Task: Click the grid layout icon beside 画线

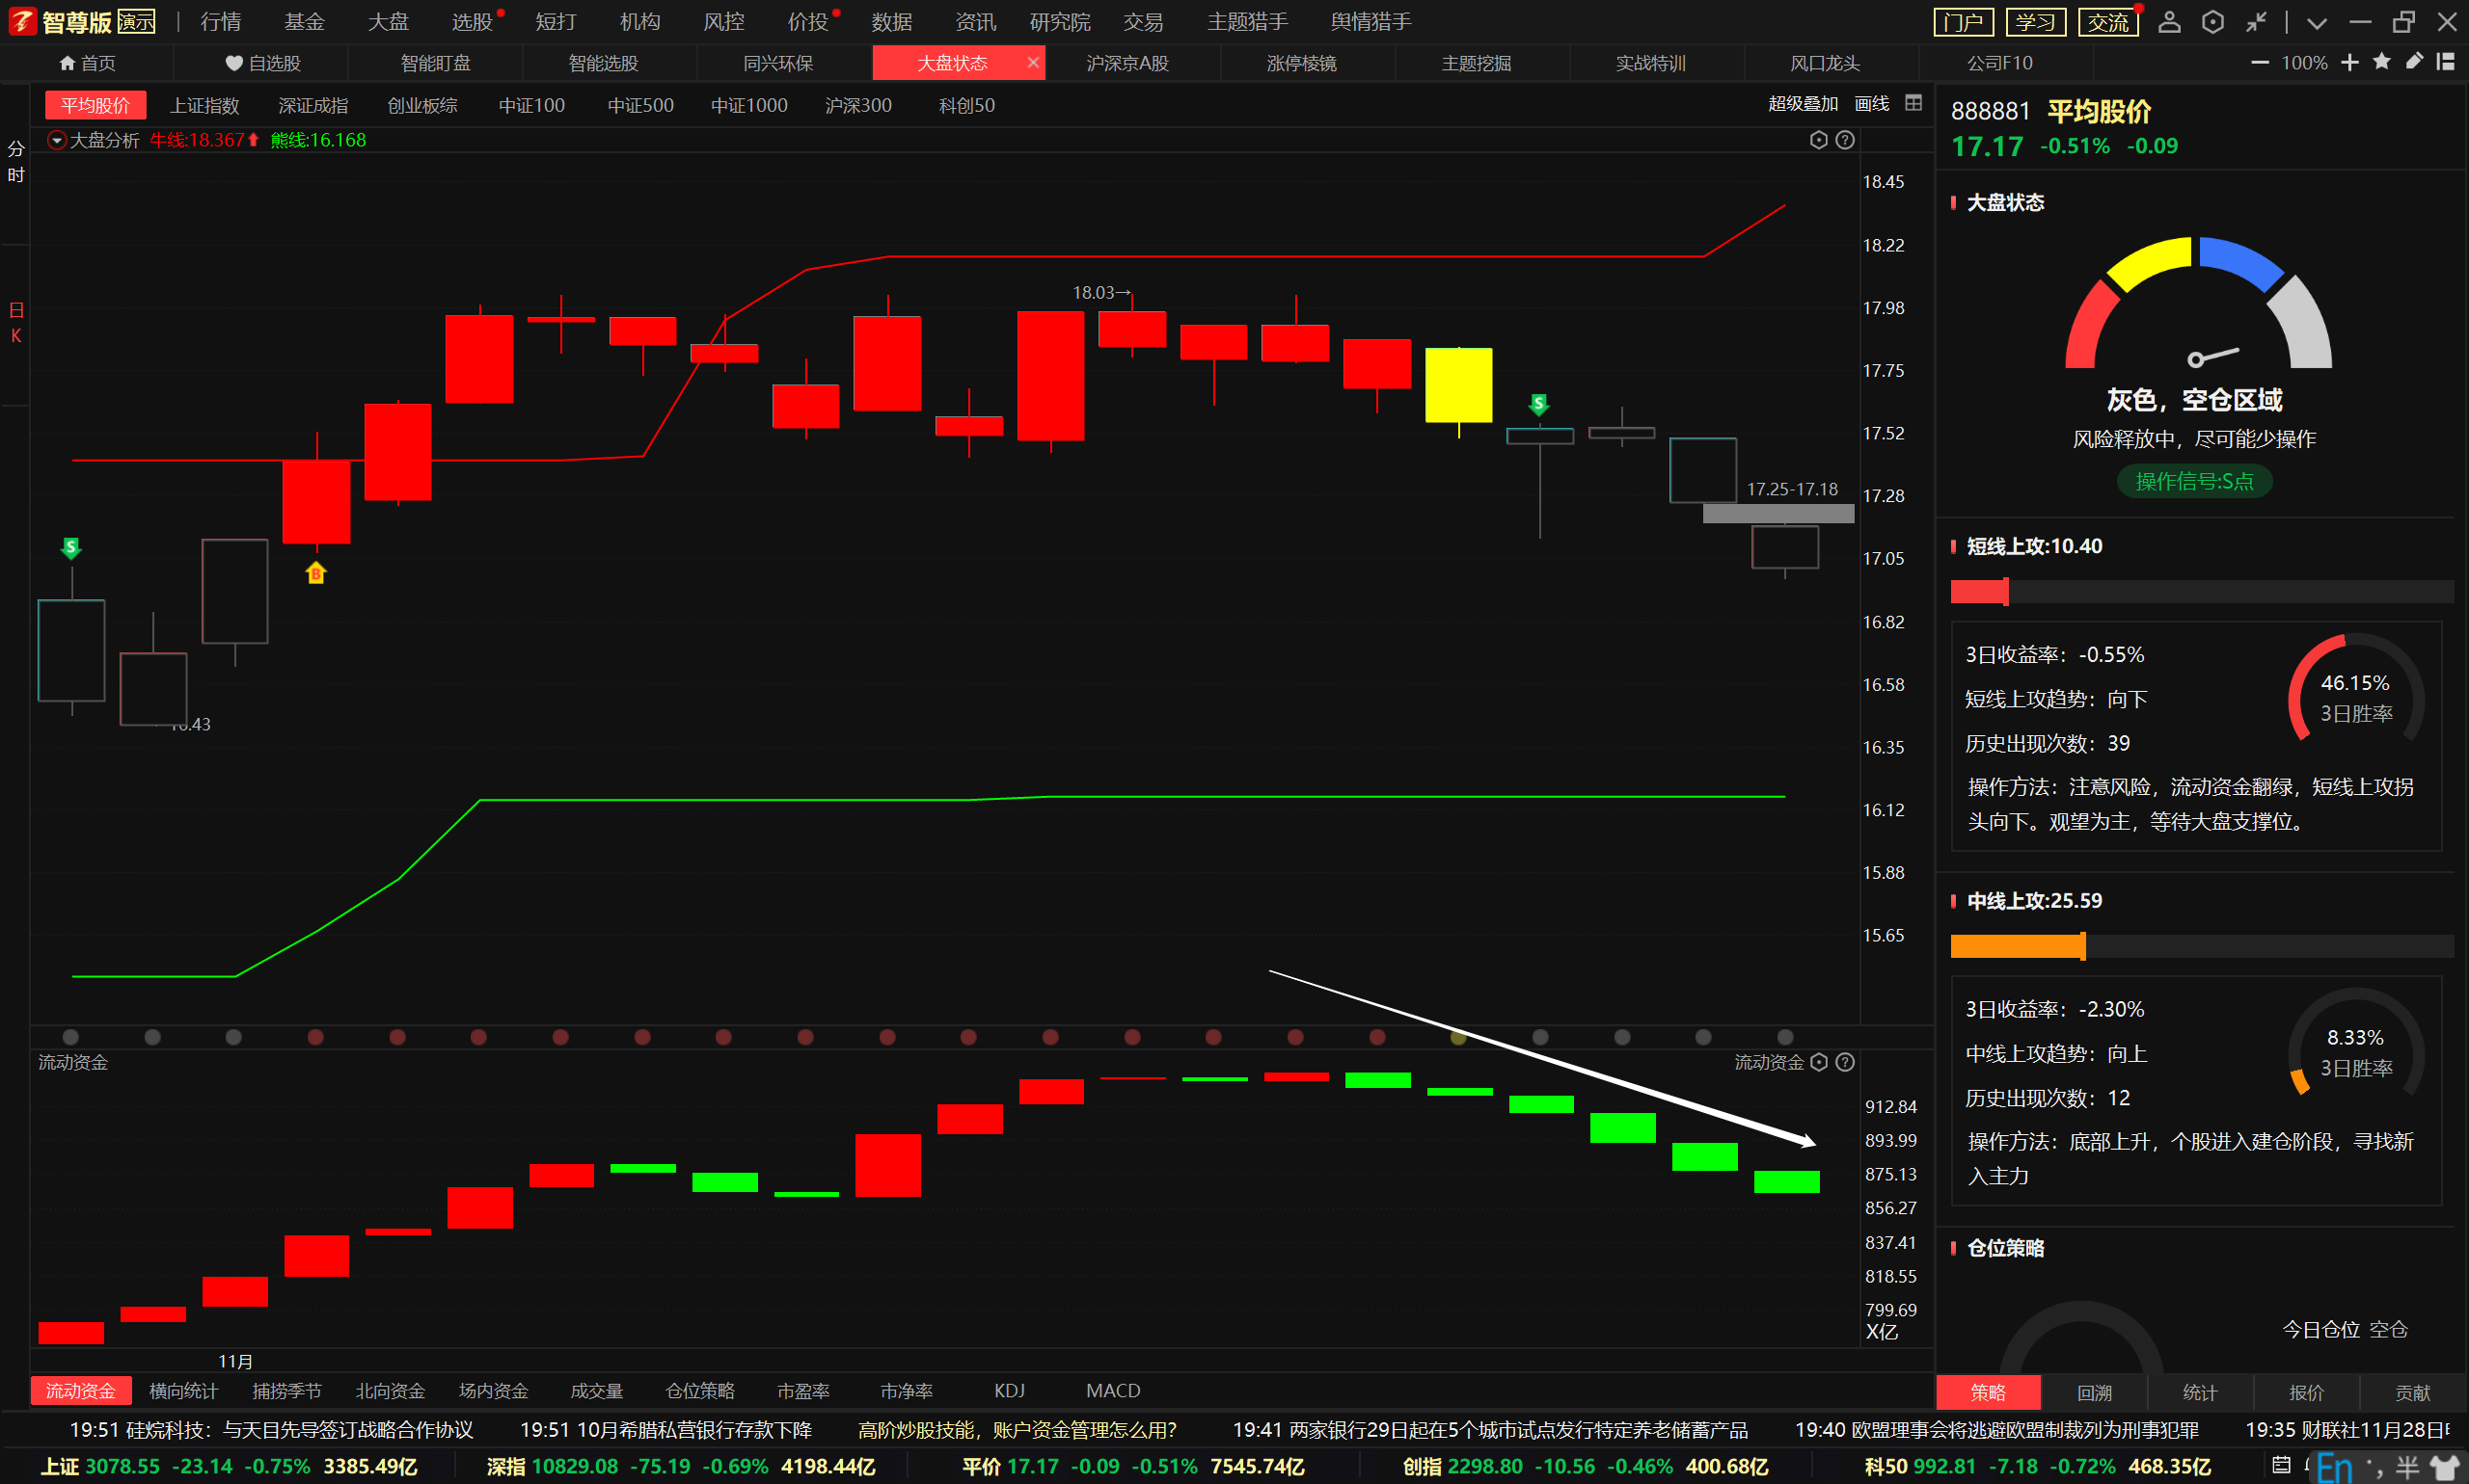Action: point(1913,103)
